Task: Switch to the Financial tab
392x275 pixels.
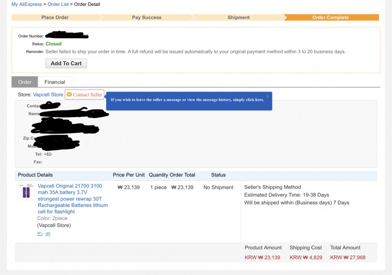Action: pos(55,82)
